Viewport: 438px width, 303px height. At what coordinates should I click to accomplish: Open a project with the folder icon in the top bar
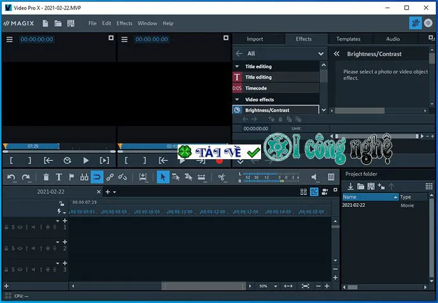pyautogui.click(x=58, y=24)
